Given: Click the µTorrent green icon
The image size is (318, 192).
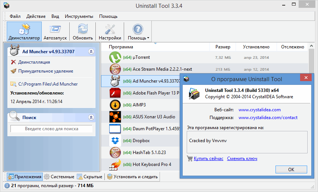Looking at the screenshot, I should 115,57.
